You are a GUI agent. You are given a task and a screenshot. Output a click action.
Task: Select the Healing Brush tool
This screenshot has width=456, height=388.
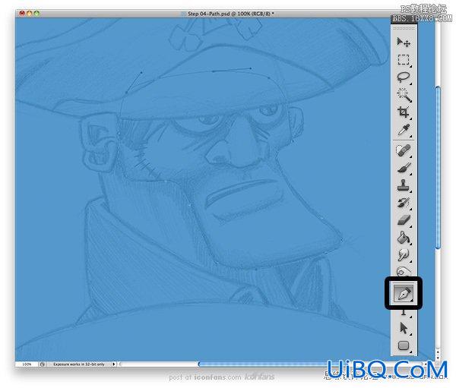pyautogui.click(x=404, y=150)
